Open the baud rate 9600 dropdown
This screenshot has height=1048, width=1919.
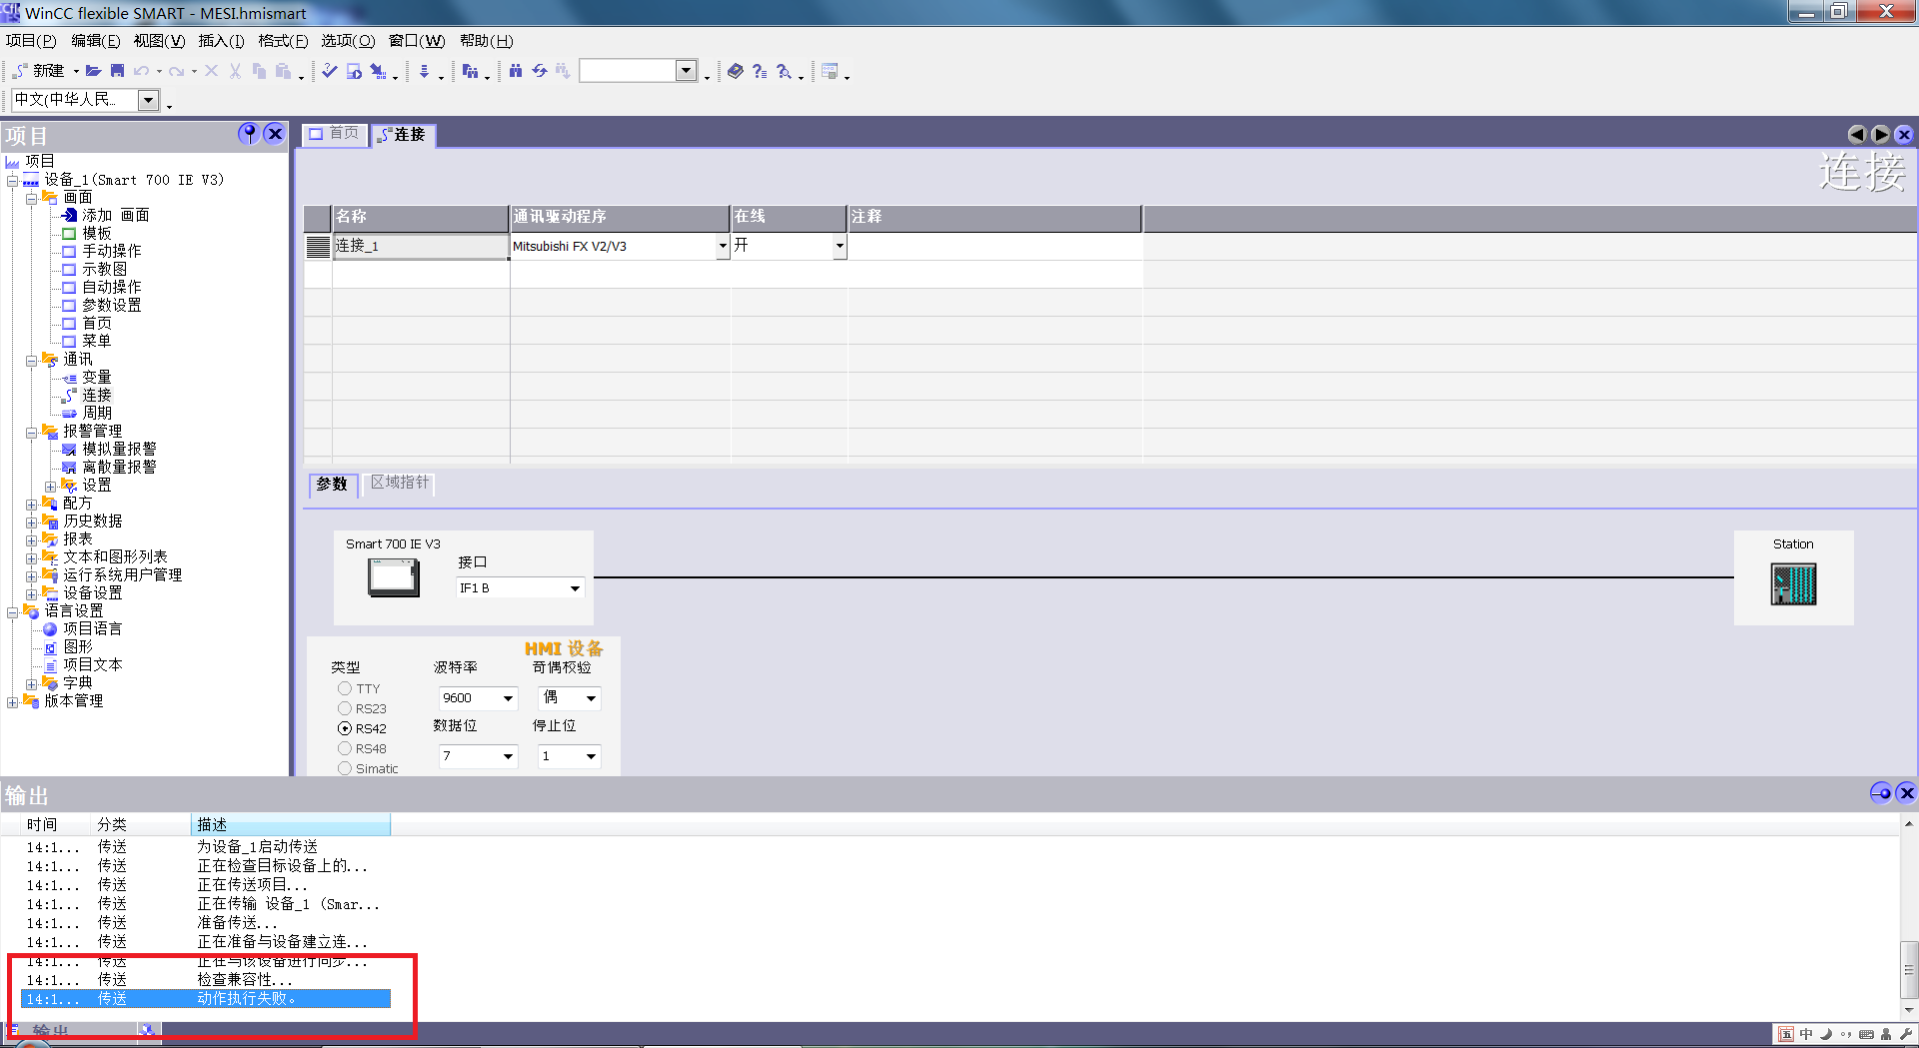[508, 698]
